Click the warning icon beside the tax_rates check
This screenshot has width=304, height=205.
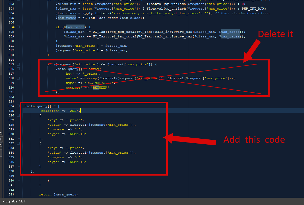pyautogui.click(x=13, y=27)
